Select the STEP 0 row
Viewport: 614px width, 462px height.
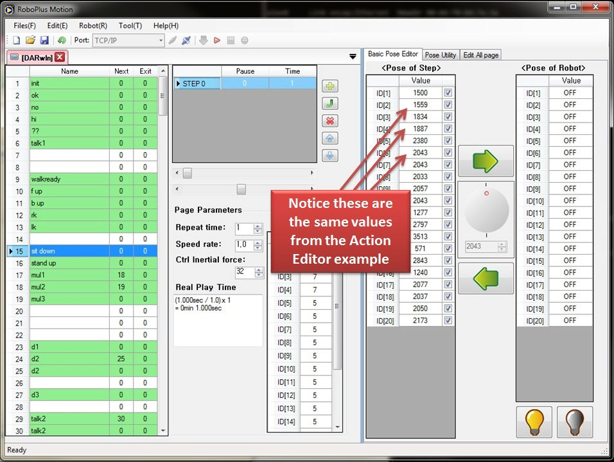[x=245, y=83]
